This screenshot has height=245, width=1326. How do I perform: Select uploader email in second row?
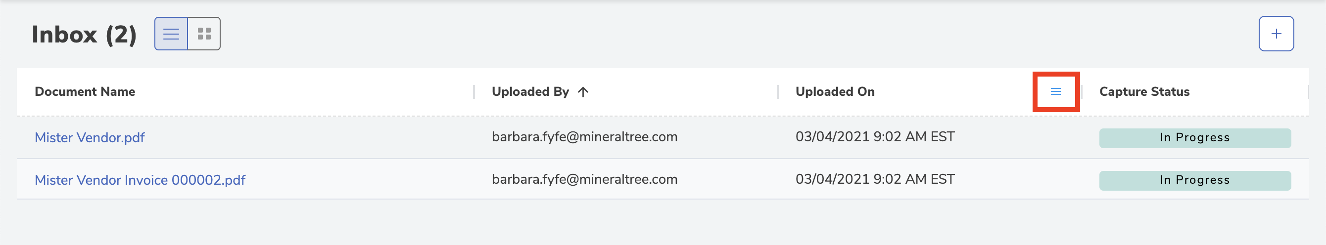pyautogui.click(x=584, y=180)
